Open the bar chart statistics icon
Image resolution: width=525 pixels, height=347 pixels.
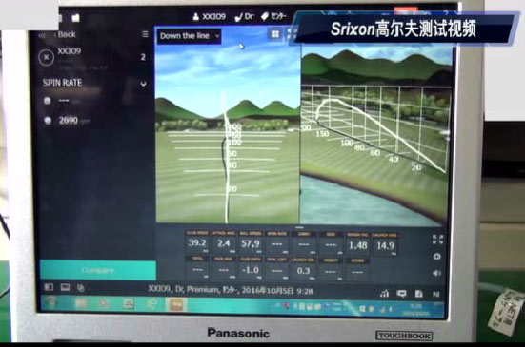pos(384,294)
